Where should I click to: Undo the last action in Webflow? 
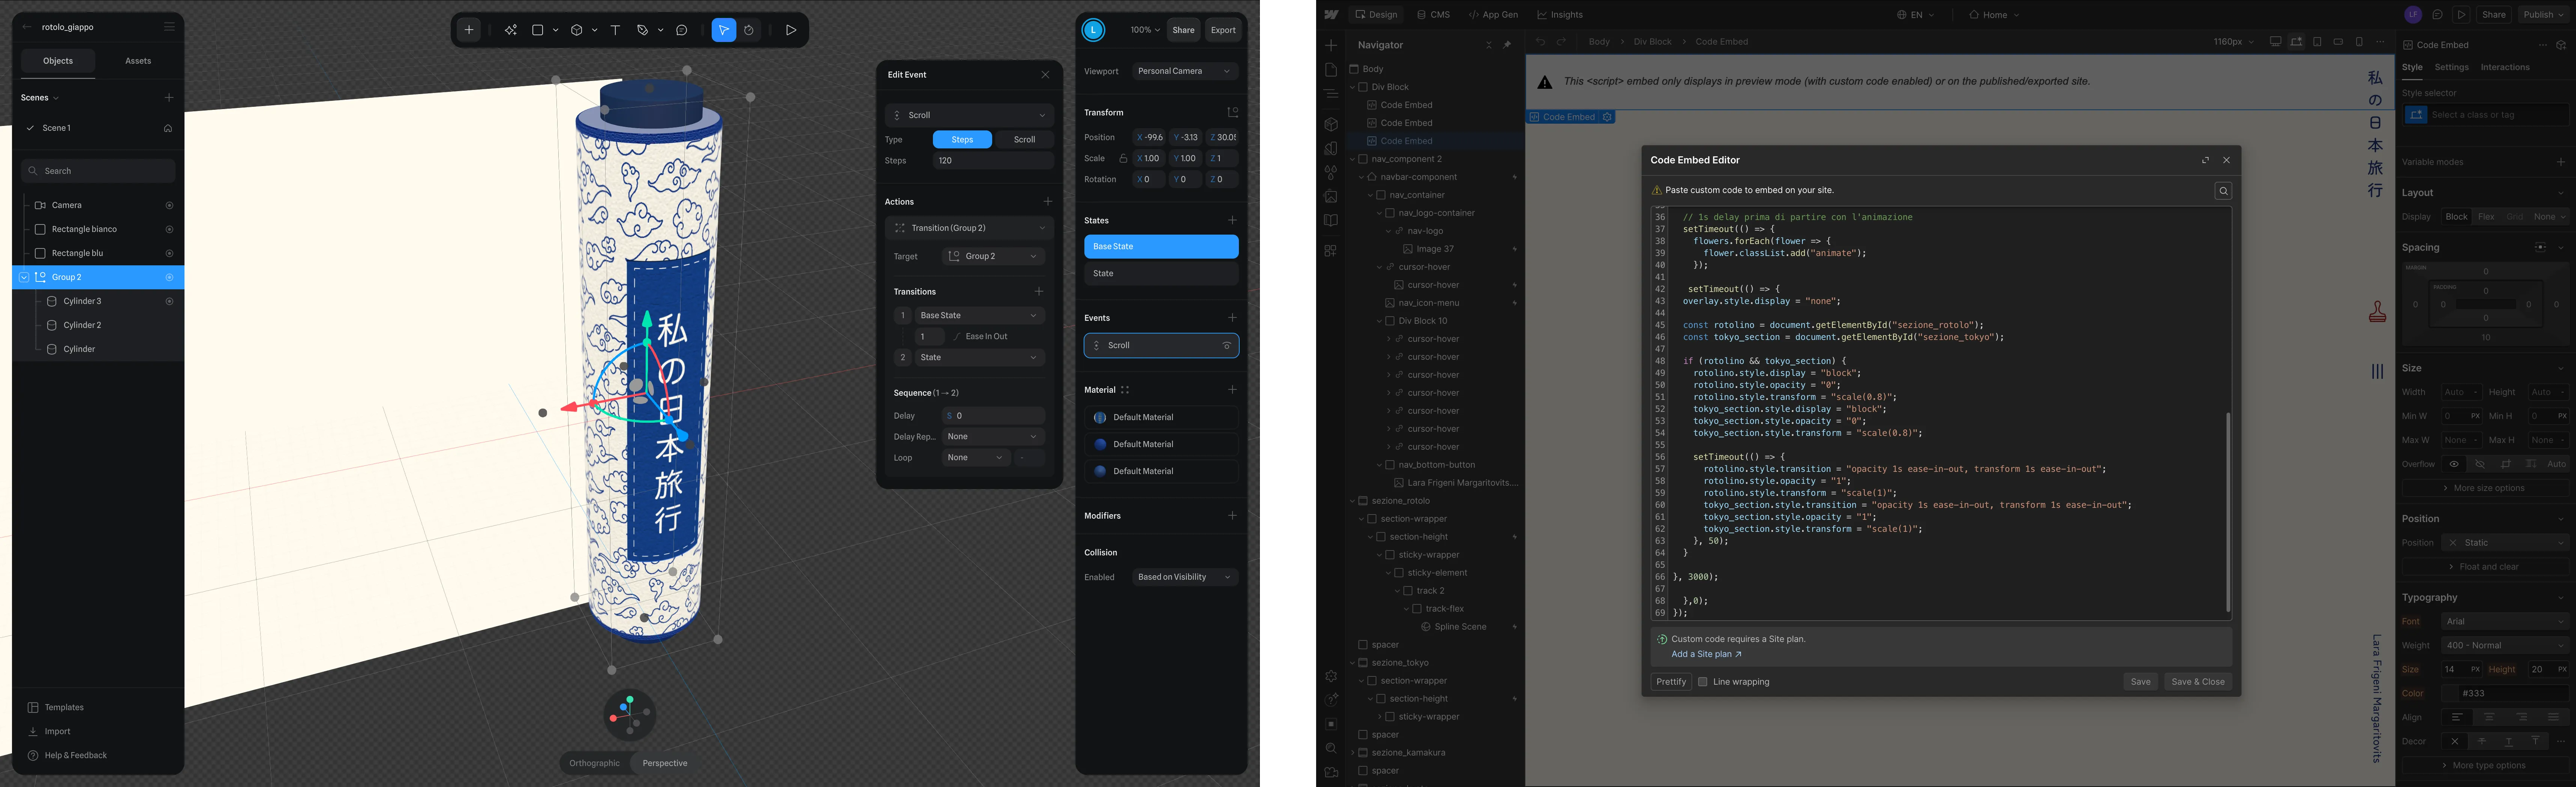1540,42
